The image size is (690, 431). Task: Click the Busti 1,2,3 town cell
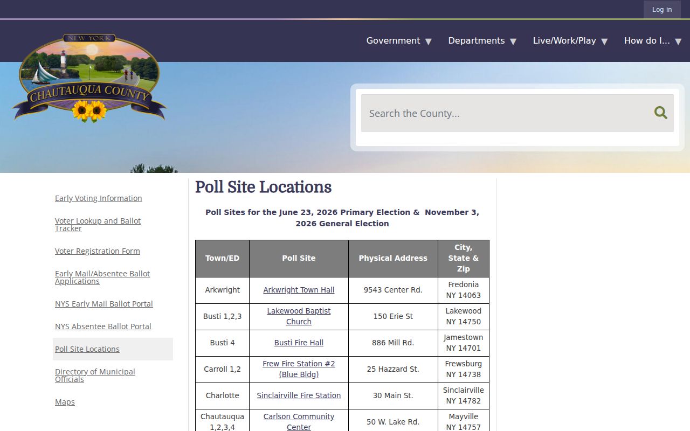tap(222, 316)
